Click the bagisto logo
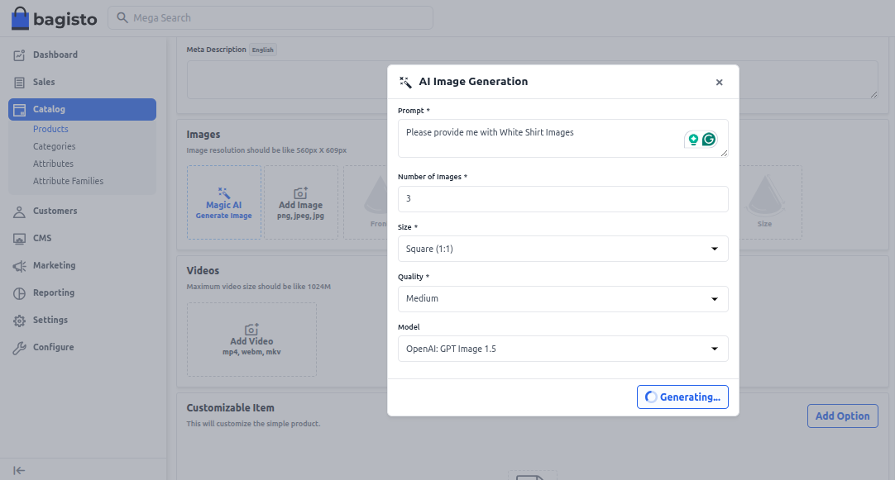 click(x=55, y=18)
